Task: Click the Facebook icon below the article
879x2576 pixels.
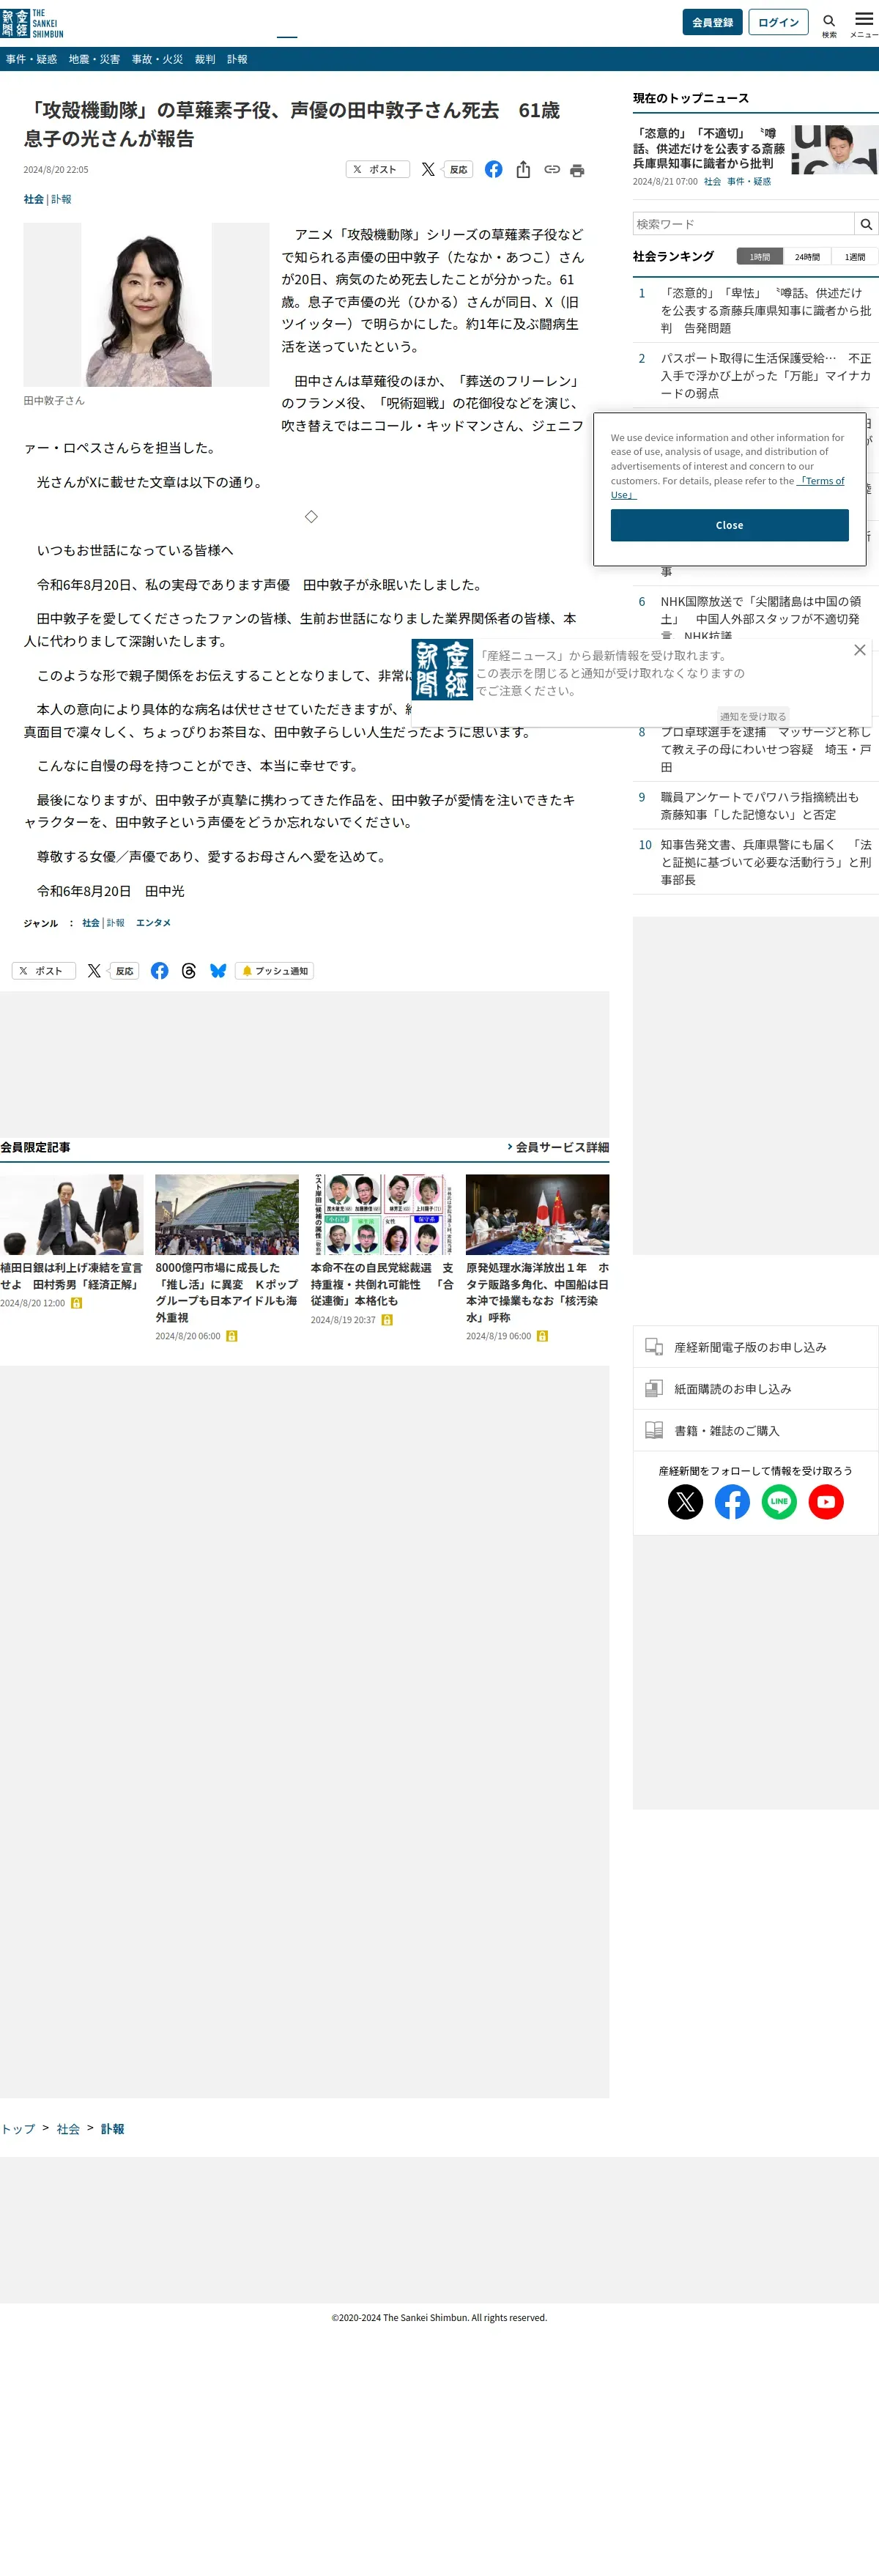Action: coord(159,971)
